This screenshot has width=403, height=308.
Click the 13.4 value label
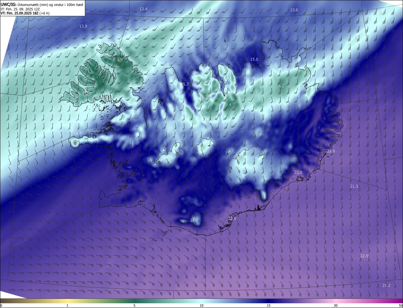(x=143, y=9)
